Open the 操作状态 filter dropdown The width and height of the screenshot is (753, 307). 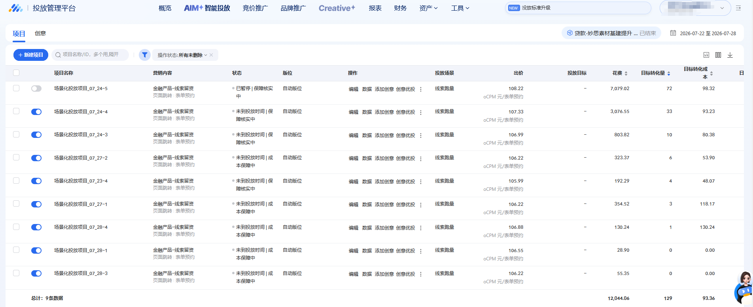coord(182,55)
